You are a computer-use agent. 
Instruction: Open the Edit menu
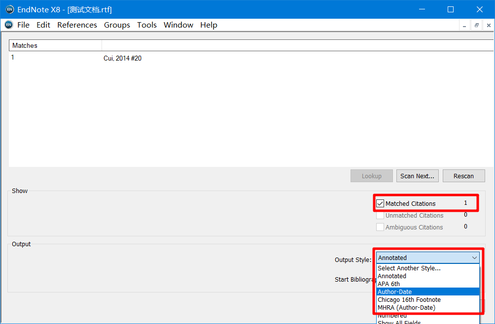point(43,25)
